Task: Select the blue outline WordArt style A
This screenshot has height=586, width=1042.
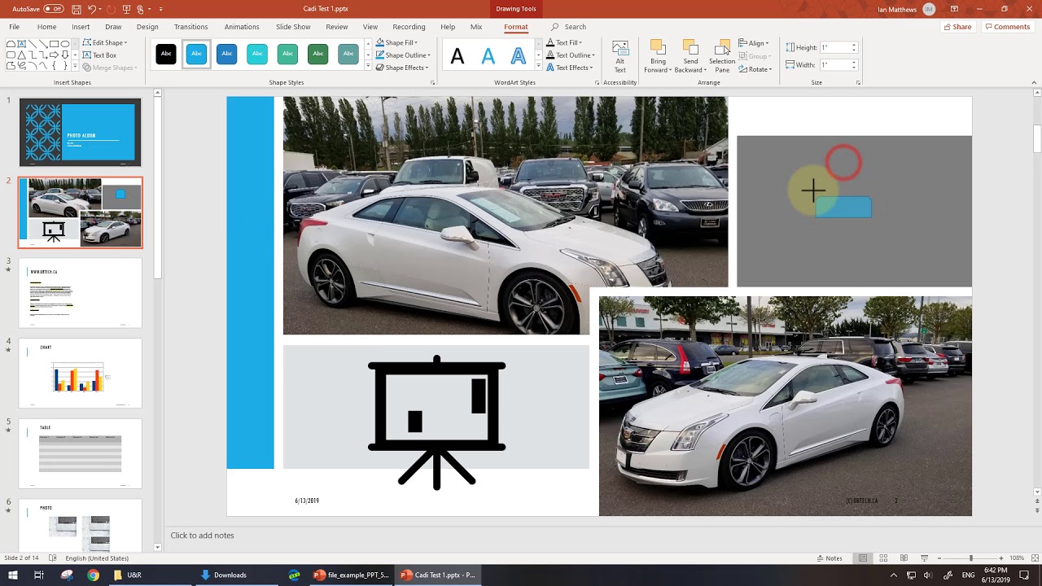Action: click(x=518, y=56)
